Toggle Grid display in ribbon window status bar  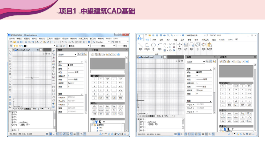179,134
